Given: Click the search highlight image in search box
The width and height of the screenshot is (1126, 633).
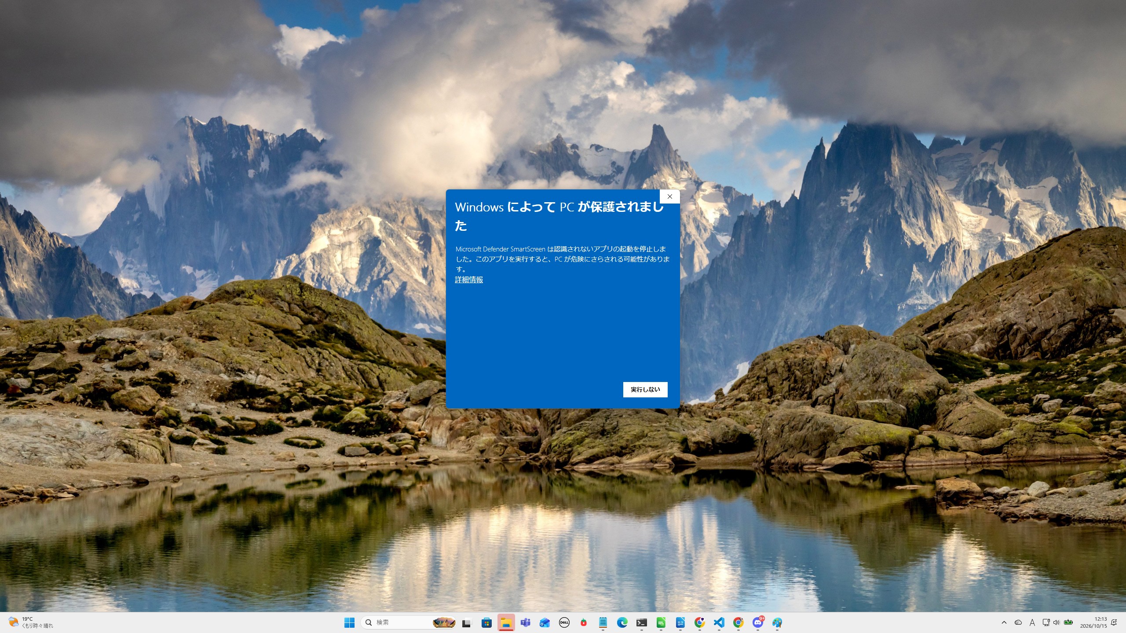Looking at the screenshot, I should pos(444,622).
